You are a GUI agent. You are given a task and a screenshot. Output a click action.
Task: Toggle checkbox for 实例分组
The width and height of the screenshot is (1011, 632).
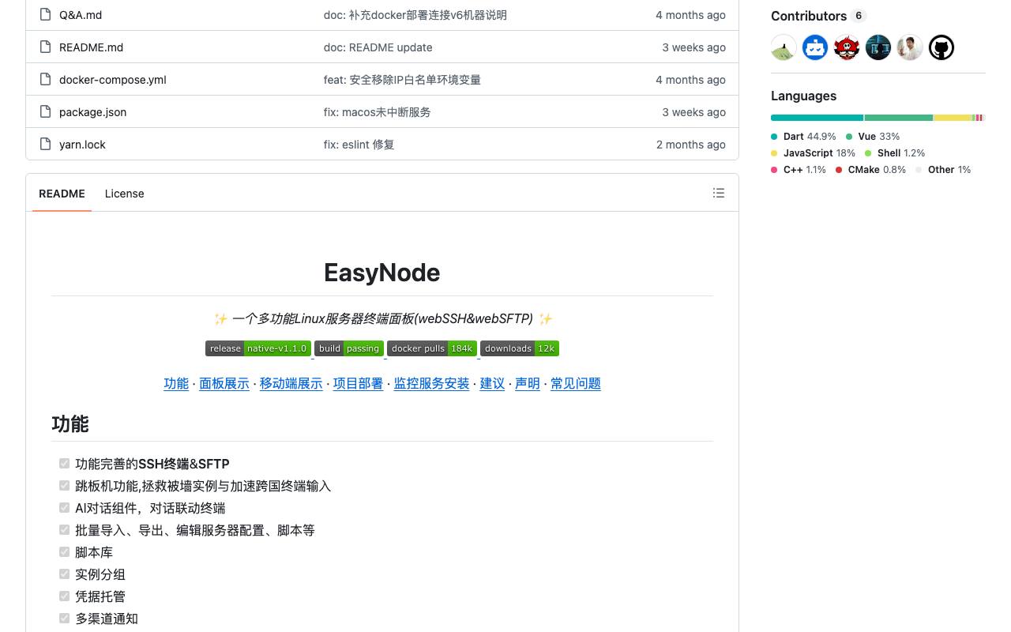(x=65, y=574)
